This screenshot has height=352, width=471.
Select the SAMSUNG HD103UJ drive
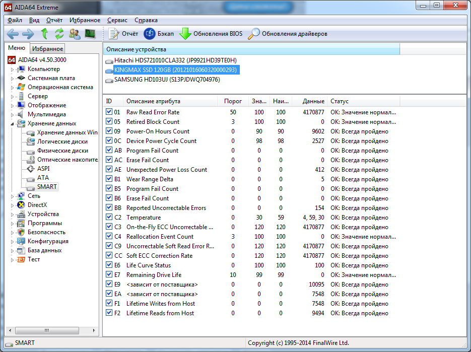pos(167,80)
